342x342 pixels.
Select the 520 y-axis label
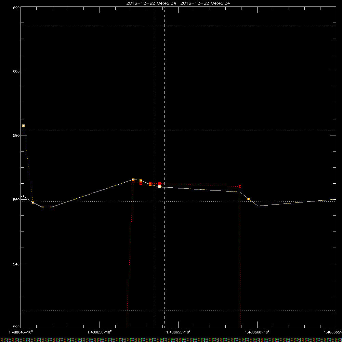[16, 327]
